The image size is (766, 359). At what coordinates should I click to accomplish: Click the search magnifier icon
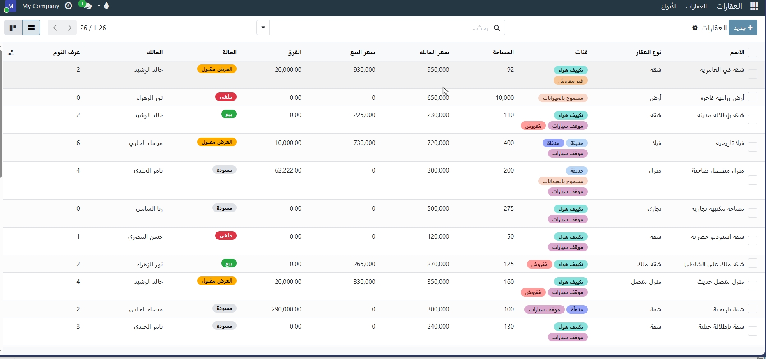[x=497, y=28]
